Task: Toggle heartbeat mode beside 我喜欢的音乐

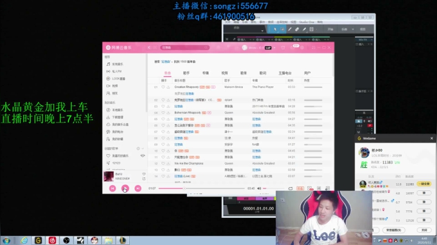Action: (x=143, y=156)
